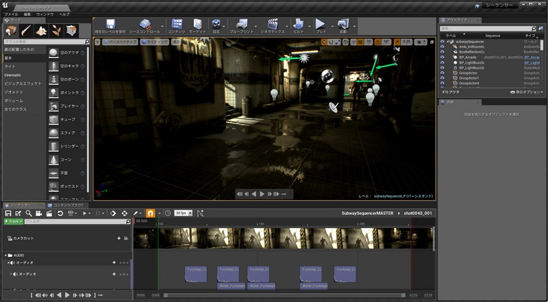The image size is (548, 302).
Task: Toggle viewport rotation snap triangle icon
Action: click(x=378, y=42)
